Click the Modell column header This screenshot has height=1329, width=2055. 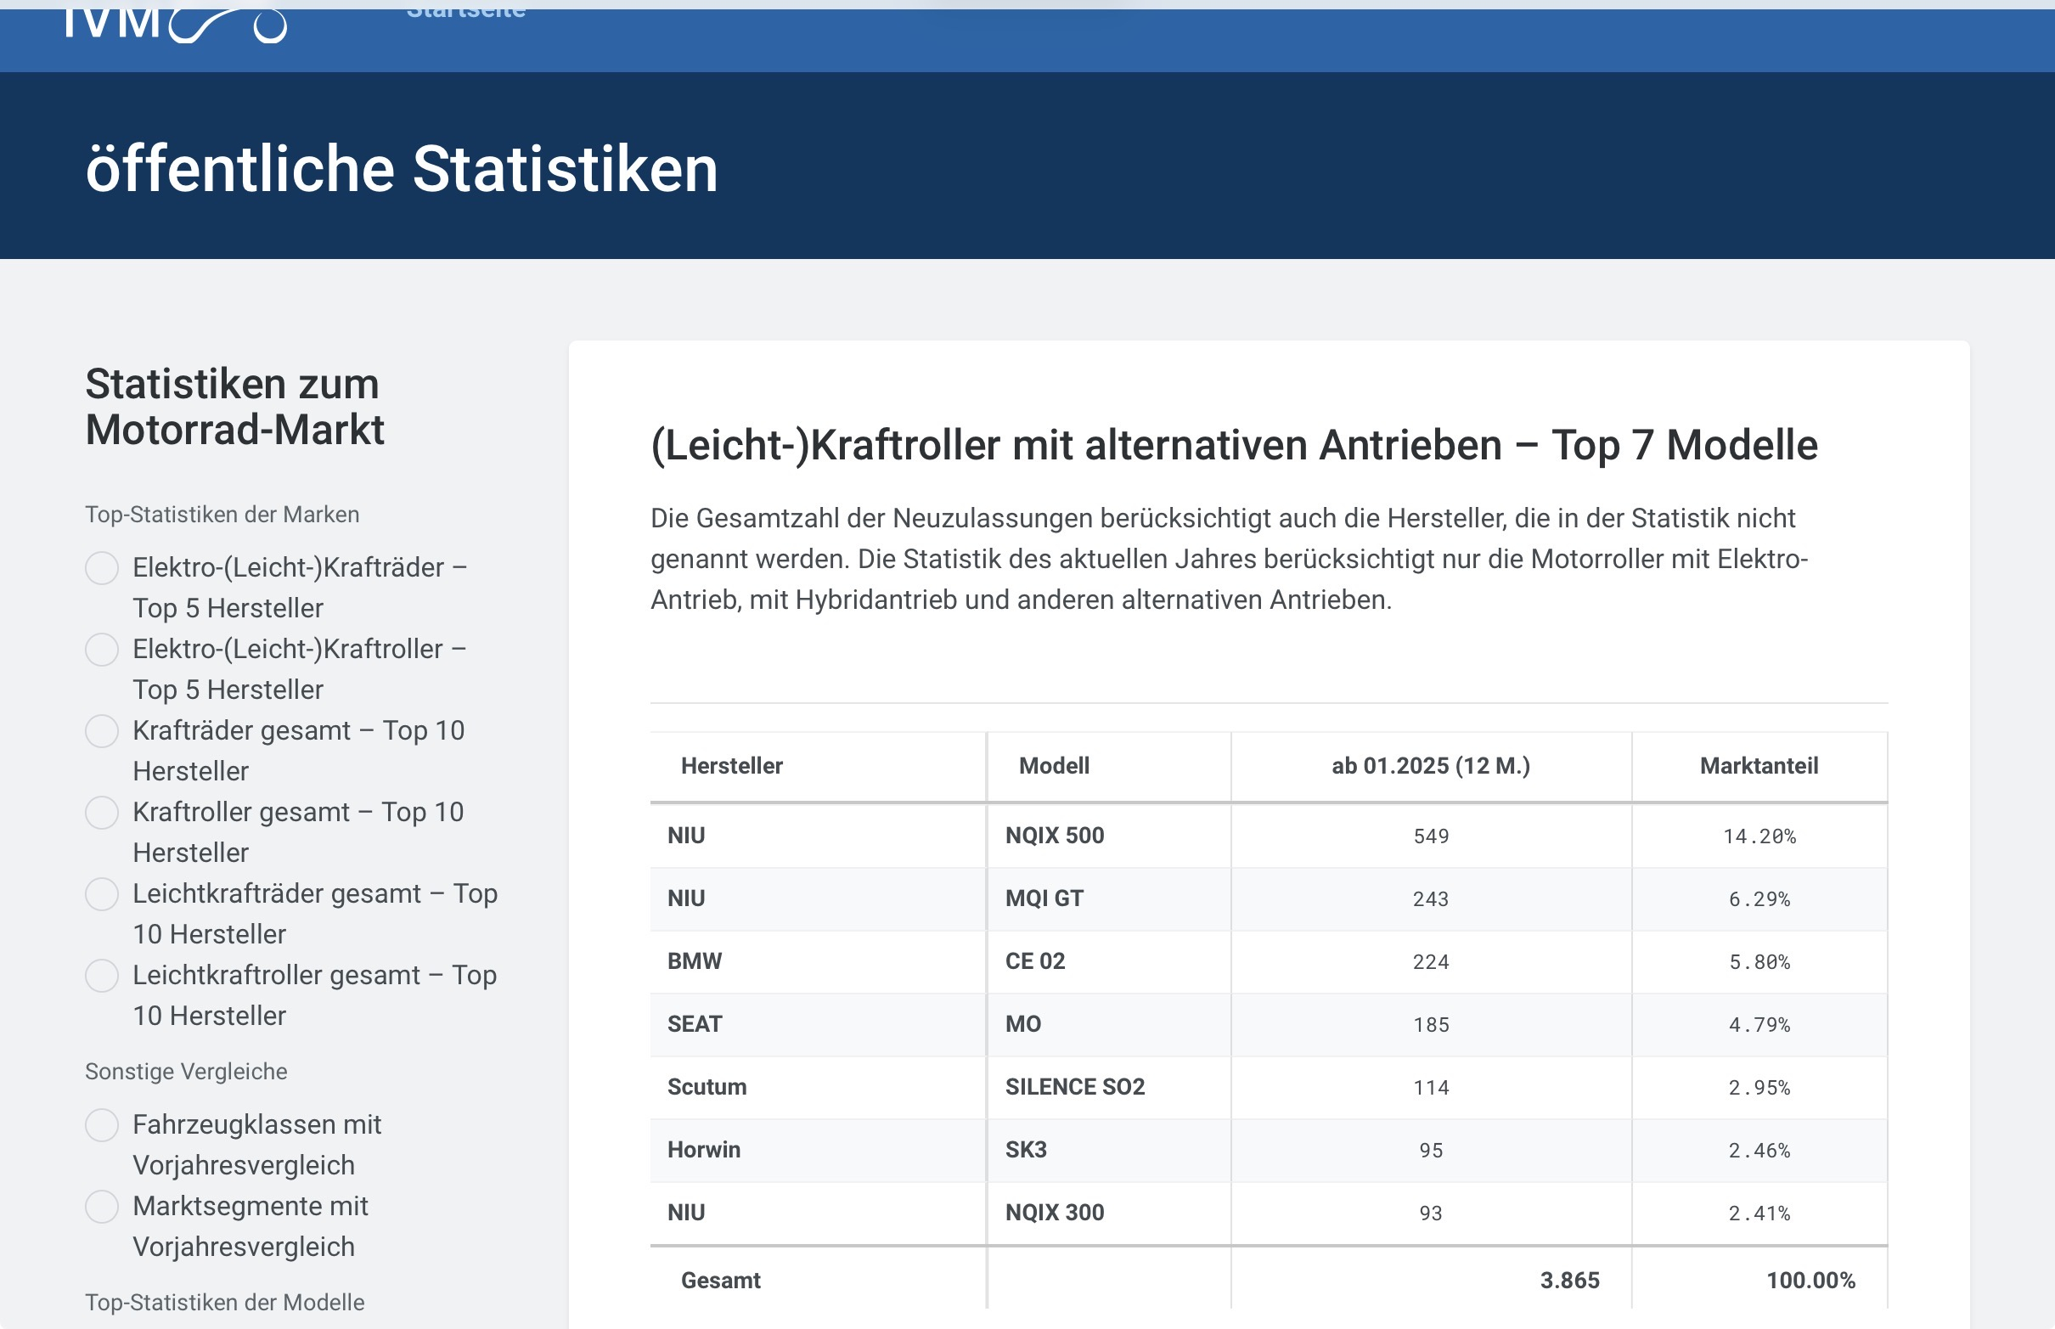(x=1053, y=765)
